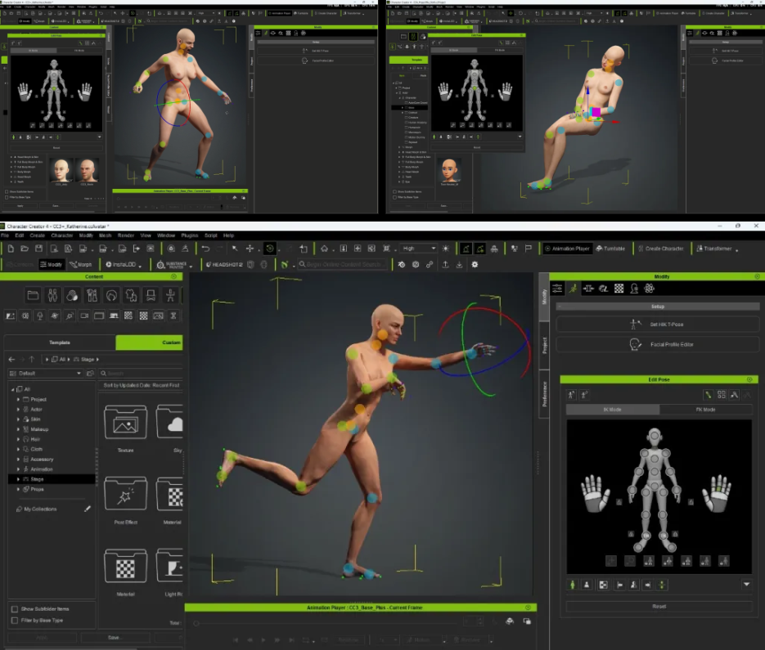Switch to the Template tab
The height and width of the screenshot is (650, 765).
click(60, 343)
